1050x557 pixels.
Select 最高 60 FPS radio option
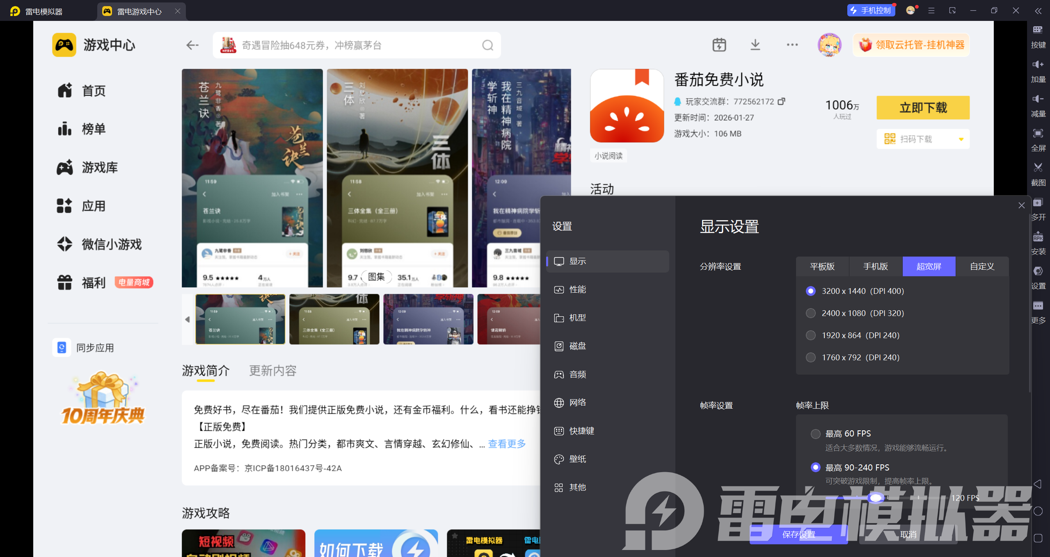(x=815, y=434)
